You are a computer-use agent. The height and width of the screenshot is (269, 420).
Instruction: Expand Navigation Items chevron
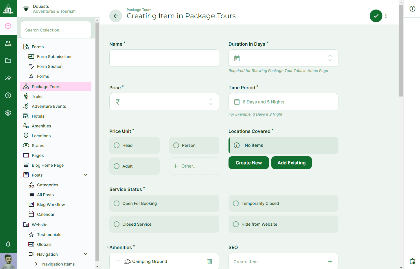[x=36, y=264]
